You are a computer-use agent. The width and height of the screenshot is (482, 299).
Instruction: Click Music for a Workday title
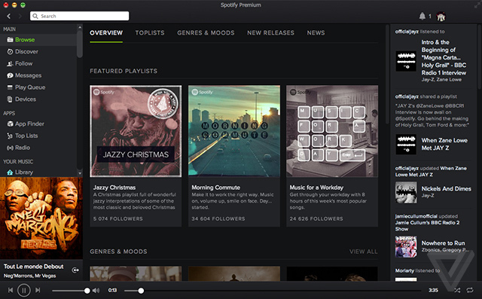[316, 188]
